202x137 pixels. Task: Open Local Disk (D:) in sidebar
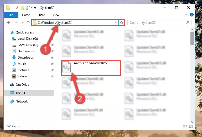[x=28, y=45]
